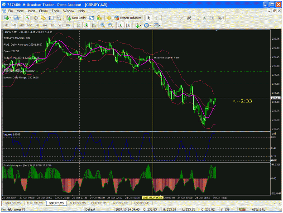Zoom in on the chart
The width and height of the screenshot is (283, 213).
click(x=103, y=25)
